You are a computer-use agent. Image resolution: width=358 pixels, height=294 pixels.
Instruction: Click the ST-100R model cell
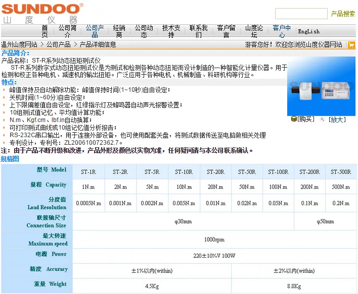tap(278, 171)
